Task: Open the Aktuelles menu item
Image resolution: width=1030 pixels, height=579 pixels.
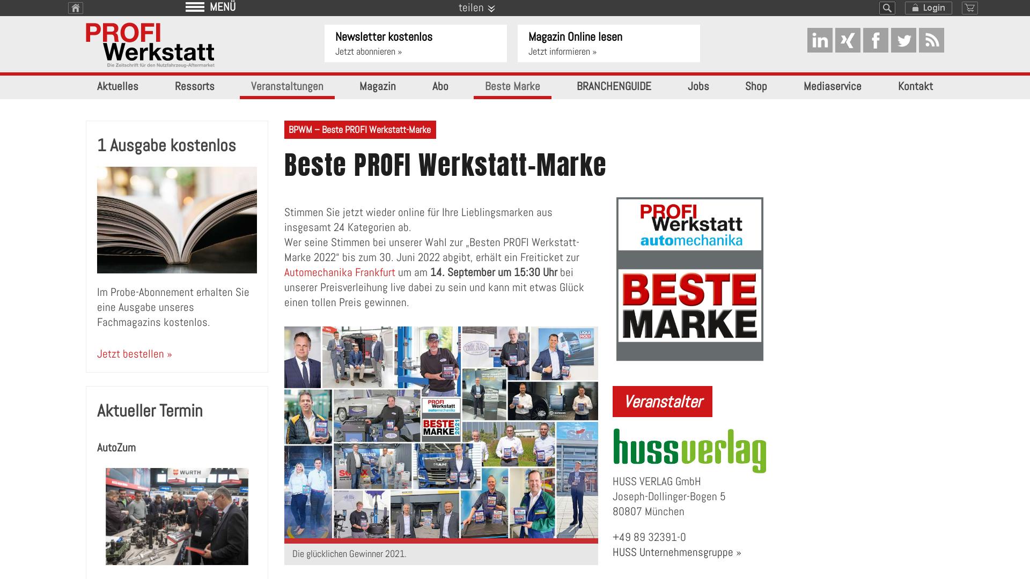Action: click(117, 86)
